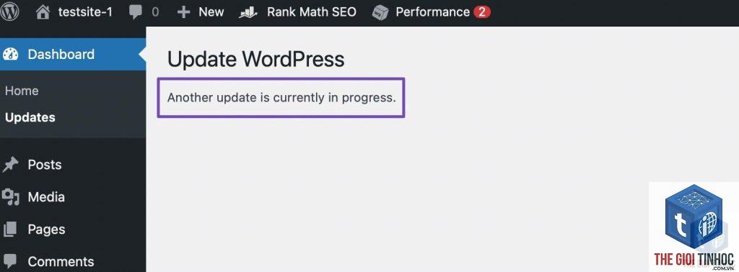This screenshot has height=272, width=739.
Task: Click the testsite-1 site name link
Action: 85,12
